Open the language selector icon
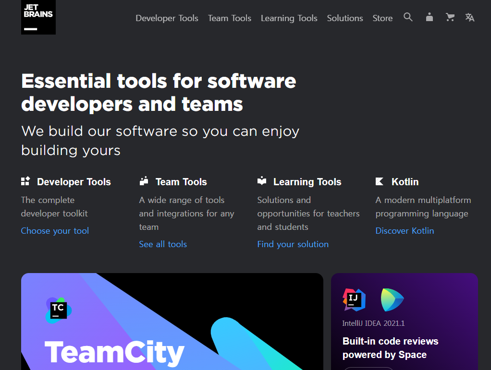The height and width of the screenshot is (370, 491). point(470,17)
